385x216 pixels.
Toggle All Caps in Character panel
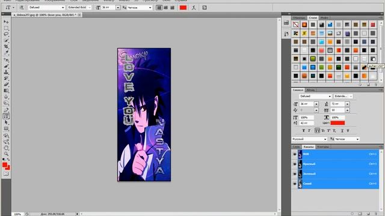pos(317,131)
